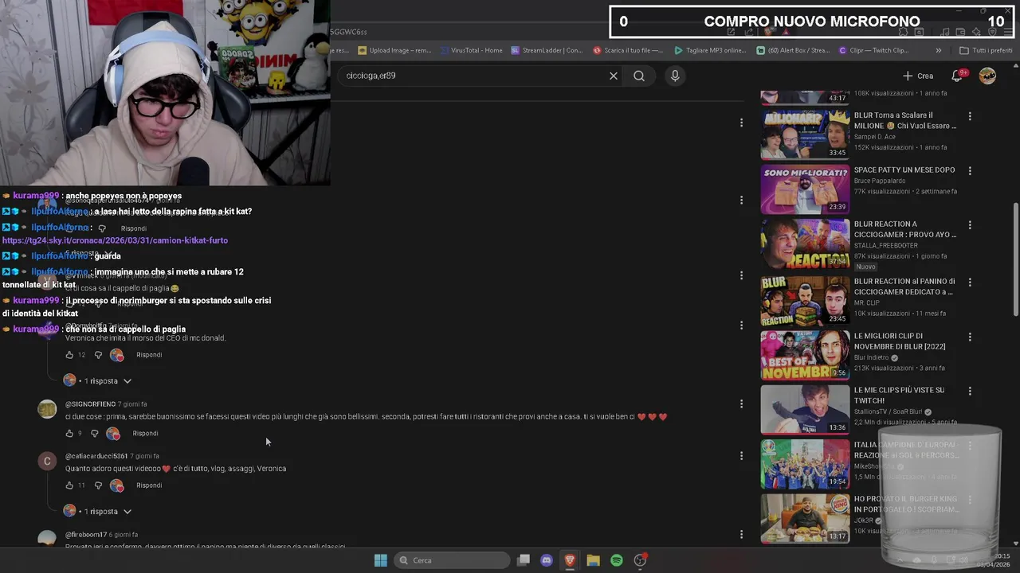The width and height of the screenshot is (1020, 573).
Task: Like the catiacarducci5361 comment
Action: pyautogui.click(x=69, y=485)
